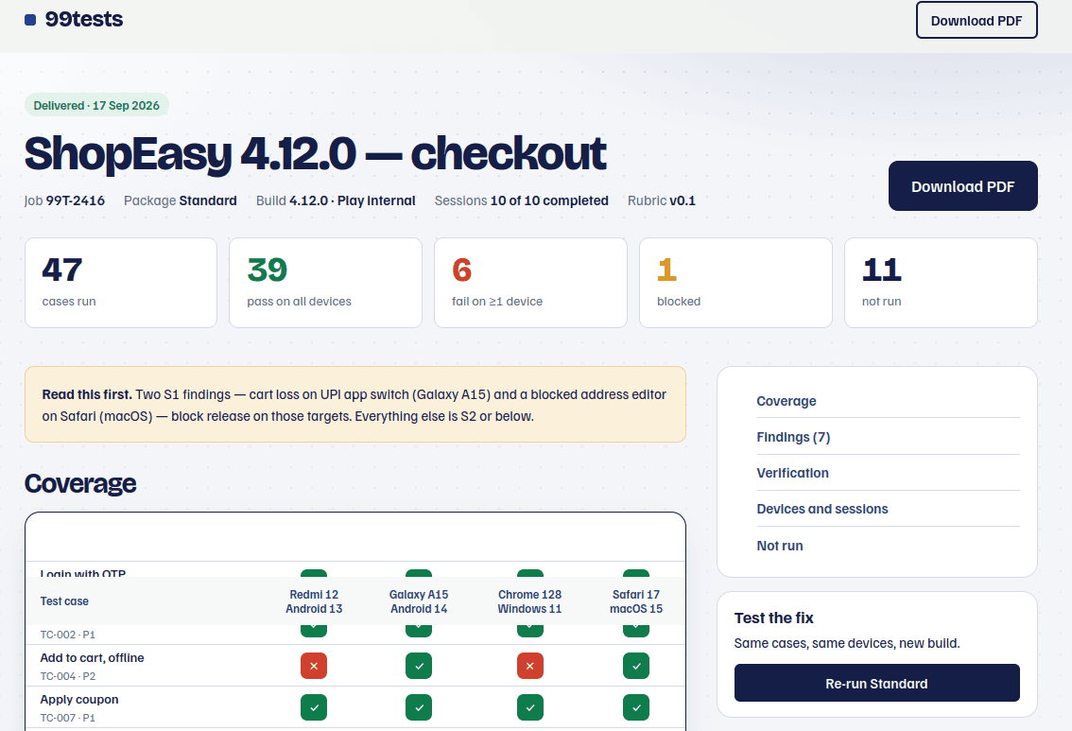Screen dimensions: 1072x731
Task: Click the 47 cases run stat card
Action: click(x=121, y=283)
